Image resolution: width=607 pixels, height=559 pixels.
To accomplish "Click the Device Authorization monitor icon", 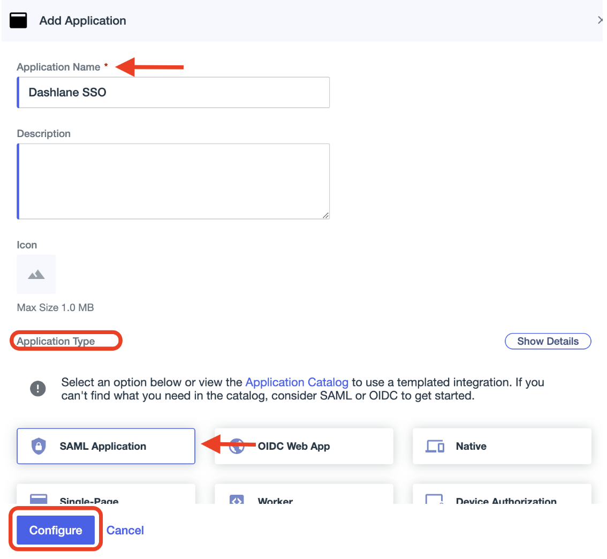I will click(434, 500).
